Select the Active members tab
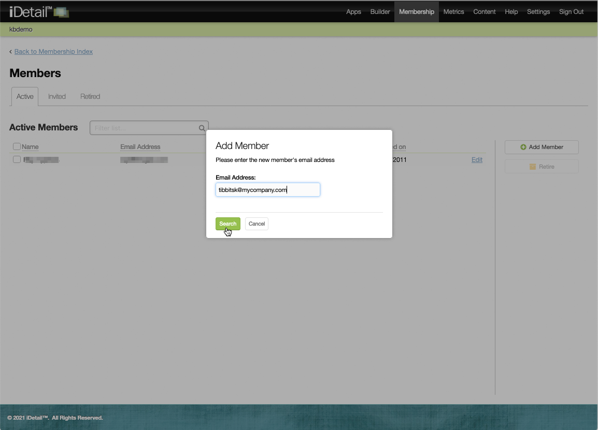This screenshot has height=430, width=598. [x=25, y=97]
